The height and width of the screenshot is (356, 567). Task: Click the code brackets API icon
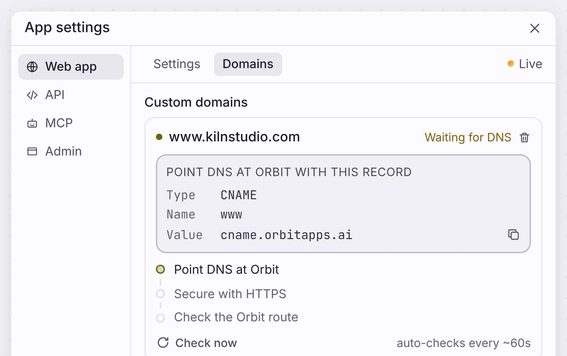coord(32,95)
